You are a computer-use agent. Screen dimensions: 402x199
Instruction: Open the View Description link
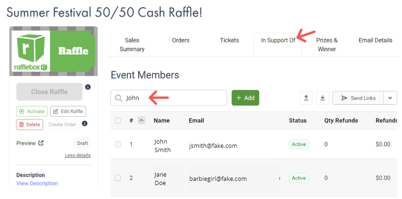(37, 183)
